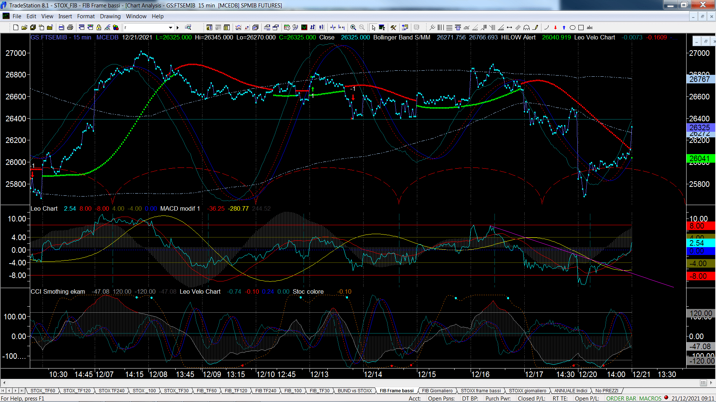
Task: Click the Save workspace stacked-disks icon
Action: click(33, 28)
